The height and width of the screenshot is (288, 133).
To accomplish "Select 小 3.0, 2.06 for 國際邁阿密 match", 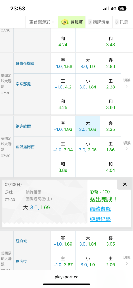I will 88,147.
